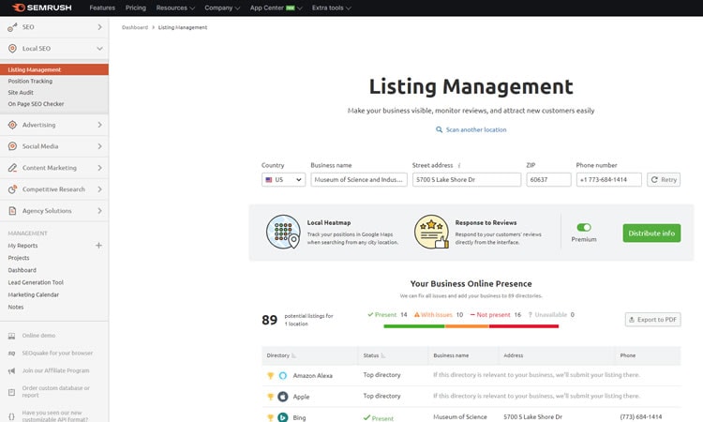Open Lead Generation Tool link
This screenshot has width=703, height=422.
[36, 282]
